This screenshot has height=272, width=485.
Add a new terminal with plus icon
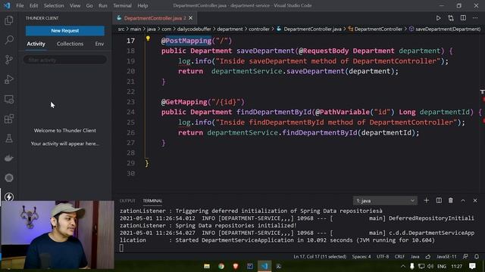[x=426, y=200]
